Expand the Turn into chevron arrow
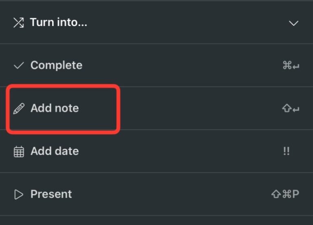Viewport: 313px width, 225px height. (x=293, y=23)
